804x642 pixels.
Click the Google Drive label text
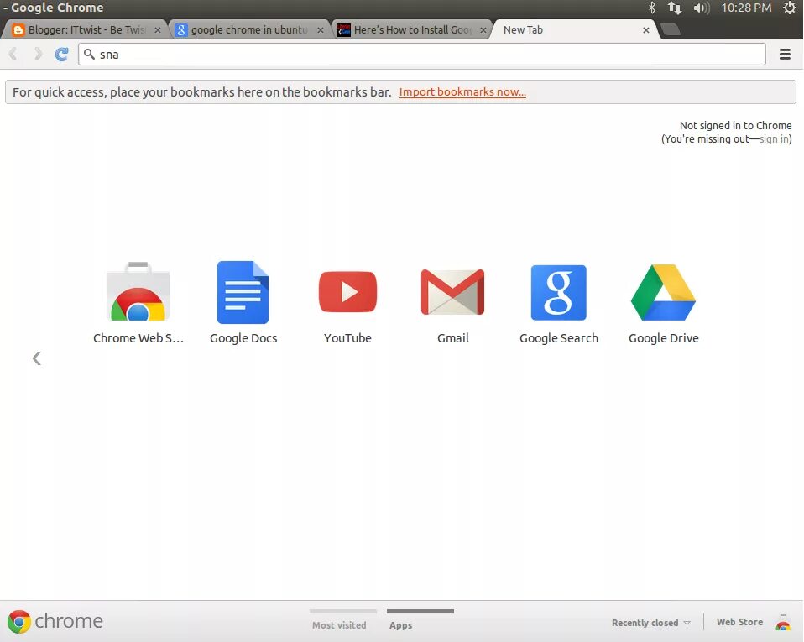(664, 338)
